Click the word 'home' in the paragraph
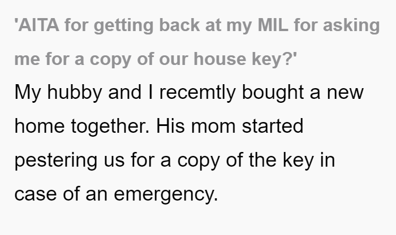This screenshot has height=235, width=396. point(40,126)
